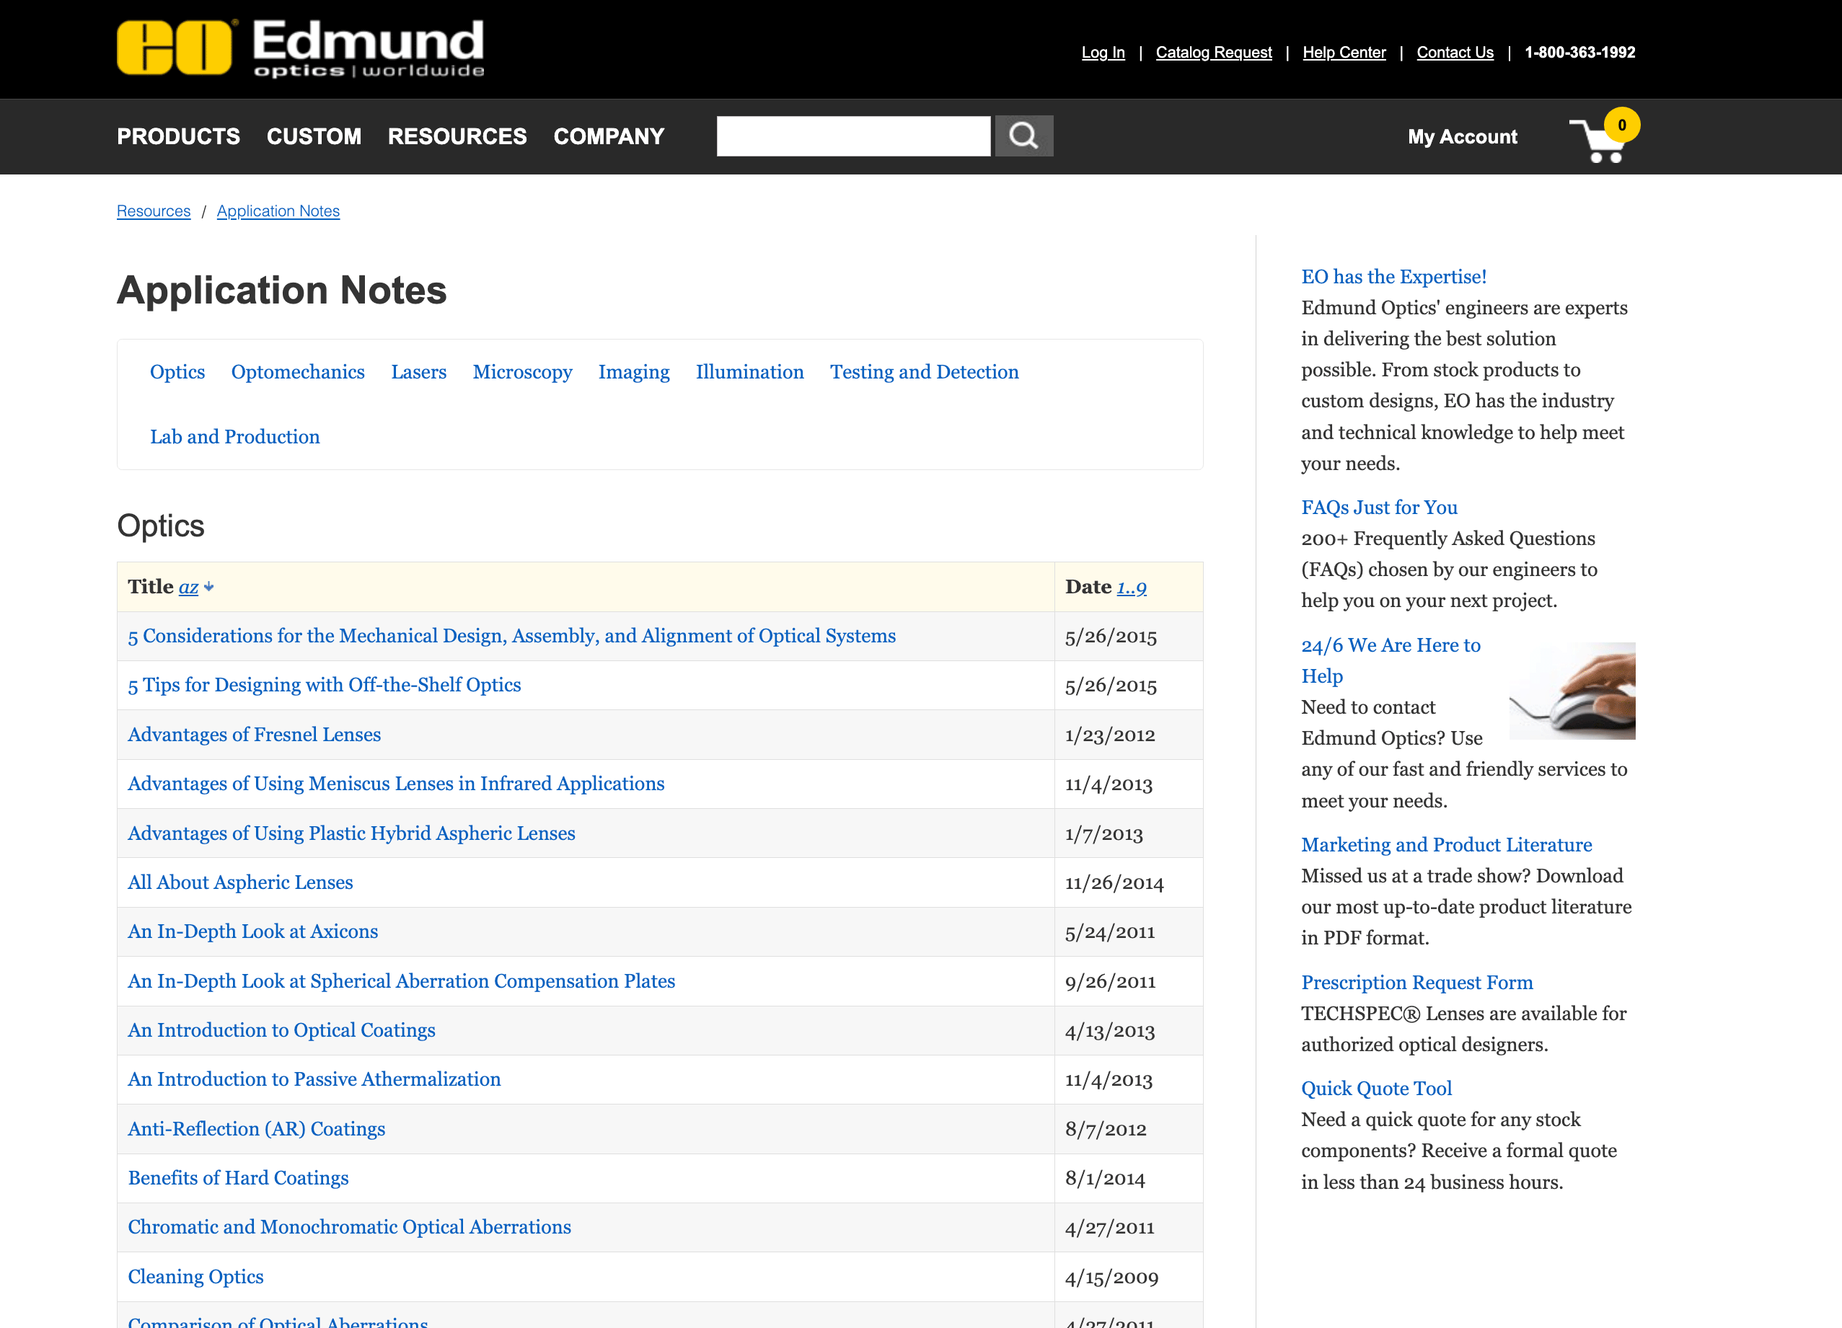
Task: Click the magnifying glass search button
Action: (1023, 136)
